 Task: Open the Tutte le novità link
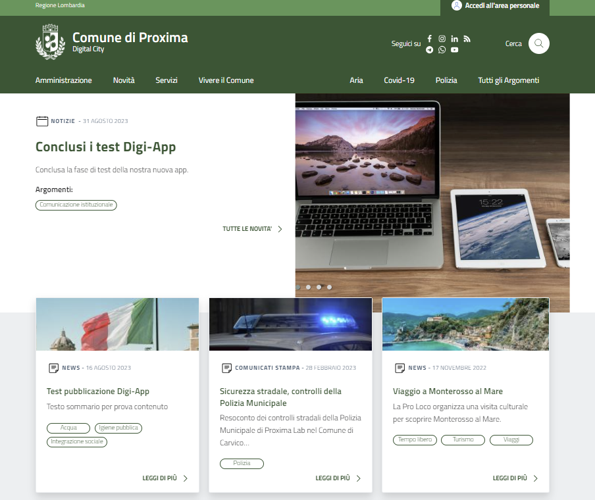[x=252, y=229]
